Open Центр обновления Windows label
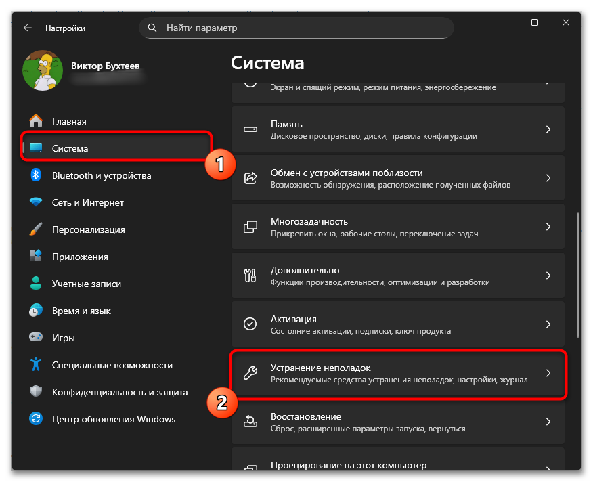The height and width of the screenshot is (482, 593). [114, 419]
